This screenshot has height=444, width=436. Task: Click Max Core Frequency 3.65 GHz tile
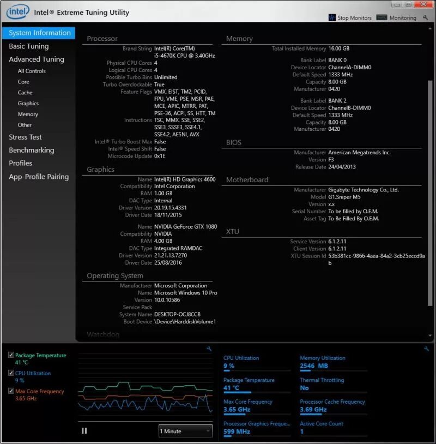pyautogui.click(x=257, y=406)
